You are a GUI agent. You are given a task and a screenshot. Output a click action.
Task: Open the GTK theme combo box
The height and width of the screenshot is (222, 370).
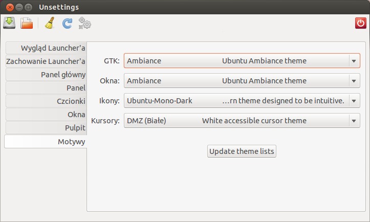click(x=242, y=61)
